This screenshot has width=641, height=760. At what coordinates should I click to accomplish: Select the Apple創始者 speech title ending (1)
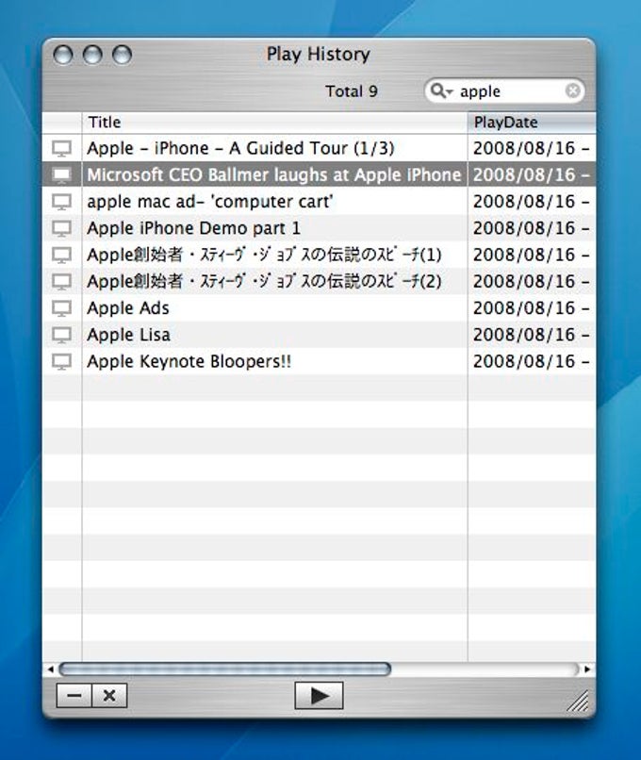click(x=264, y=255)
